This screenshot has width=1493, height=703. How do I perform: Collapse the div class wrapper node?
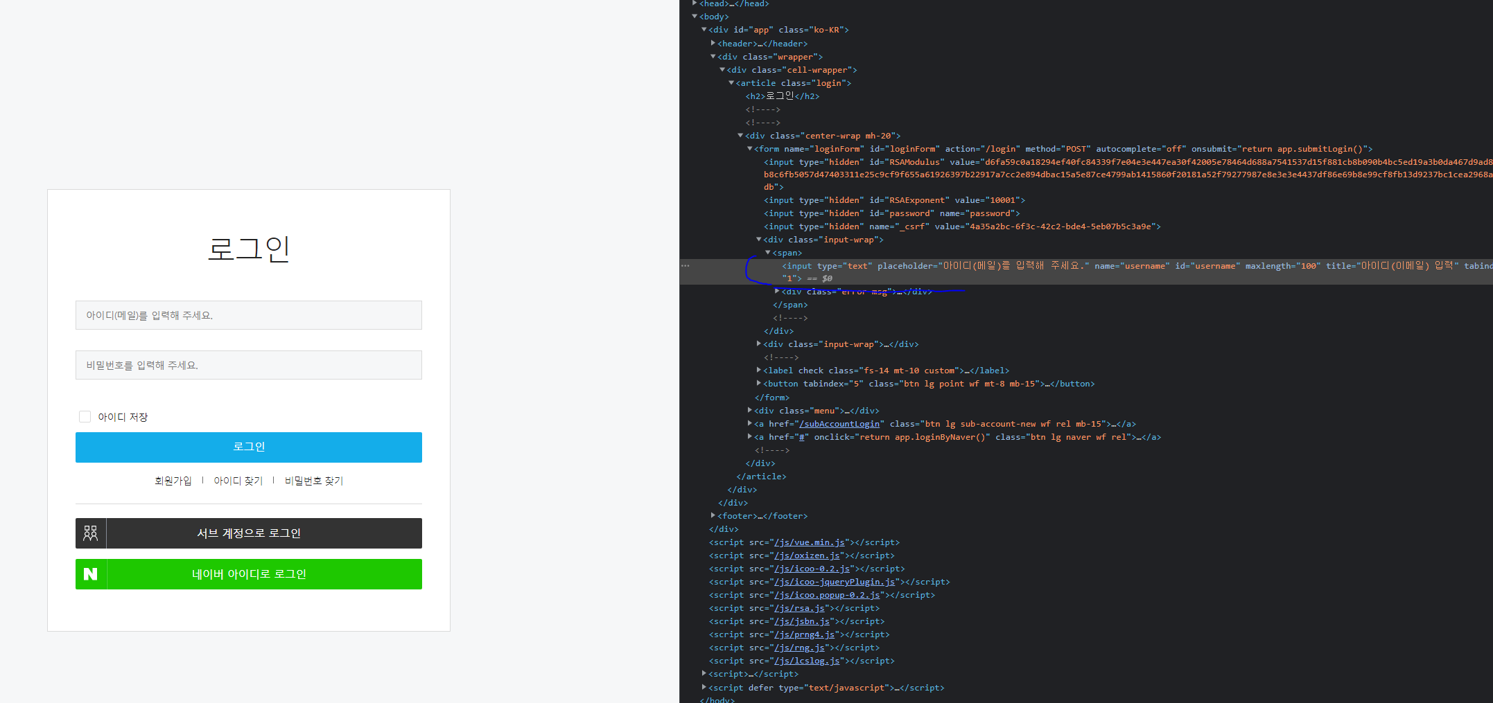(x=713, y=56)
